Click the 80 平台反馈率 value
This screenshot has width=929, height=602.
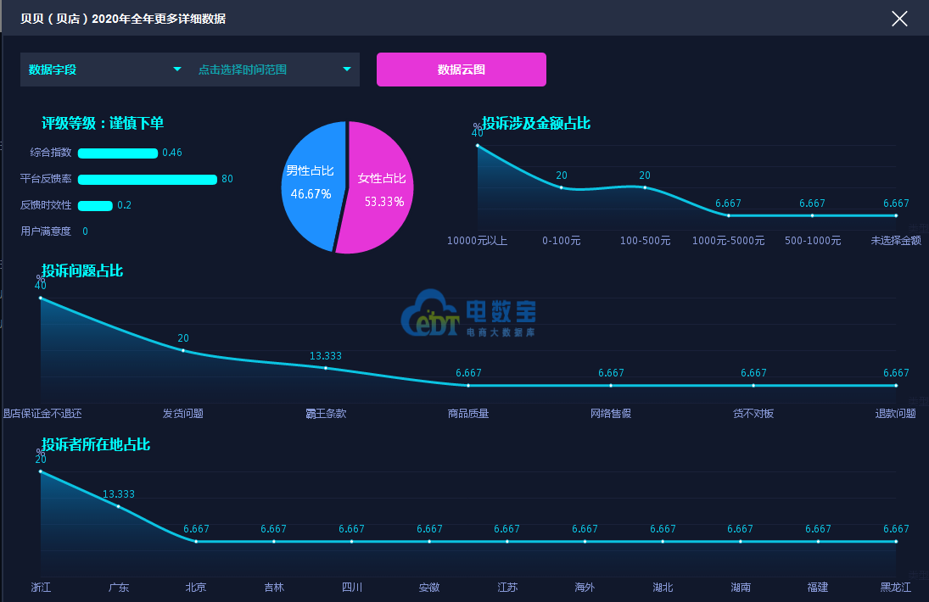click(x=227, y=179)
